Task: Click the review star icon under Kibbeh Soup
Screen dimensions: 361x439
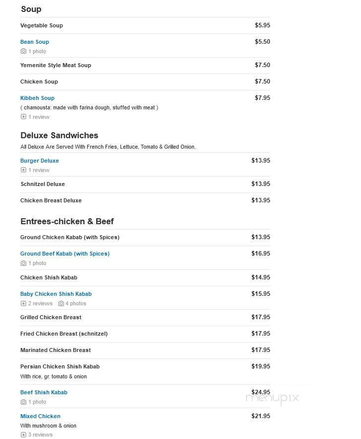Action: [23, 117]
